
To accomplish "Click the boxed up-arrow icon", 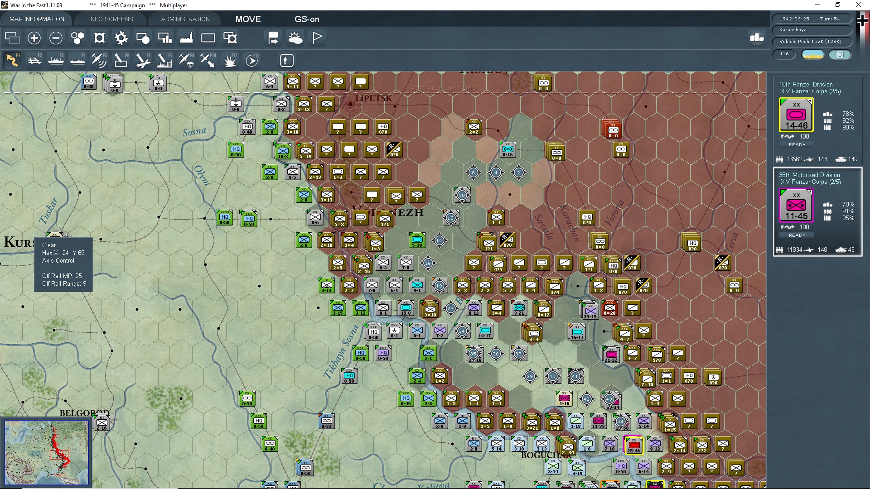I will pyautogui.click(x=286, y=60).
